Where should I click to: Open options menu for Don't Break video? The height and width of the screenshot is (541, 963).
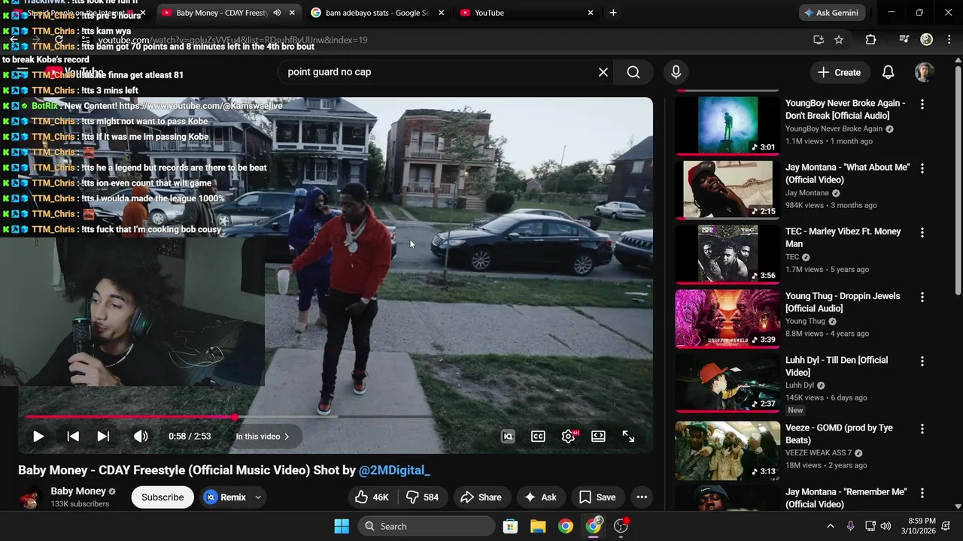click(922, 104)
